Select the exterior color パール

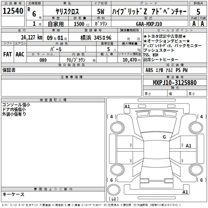[x=56, y=49]
